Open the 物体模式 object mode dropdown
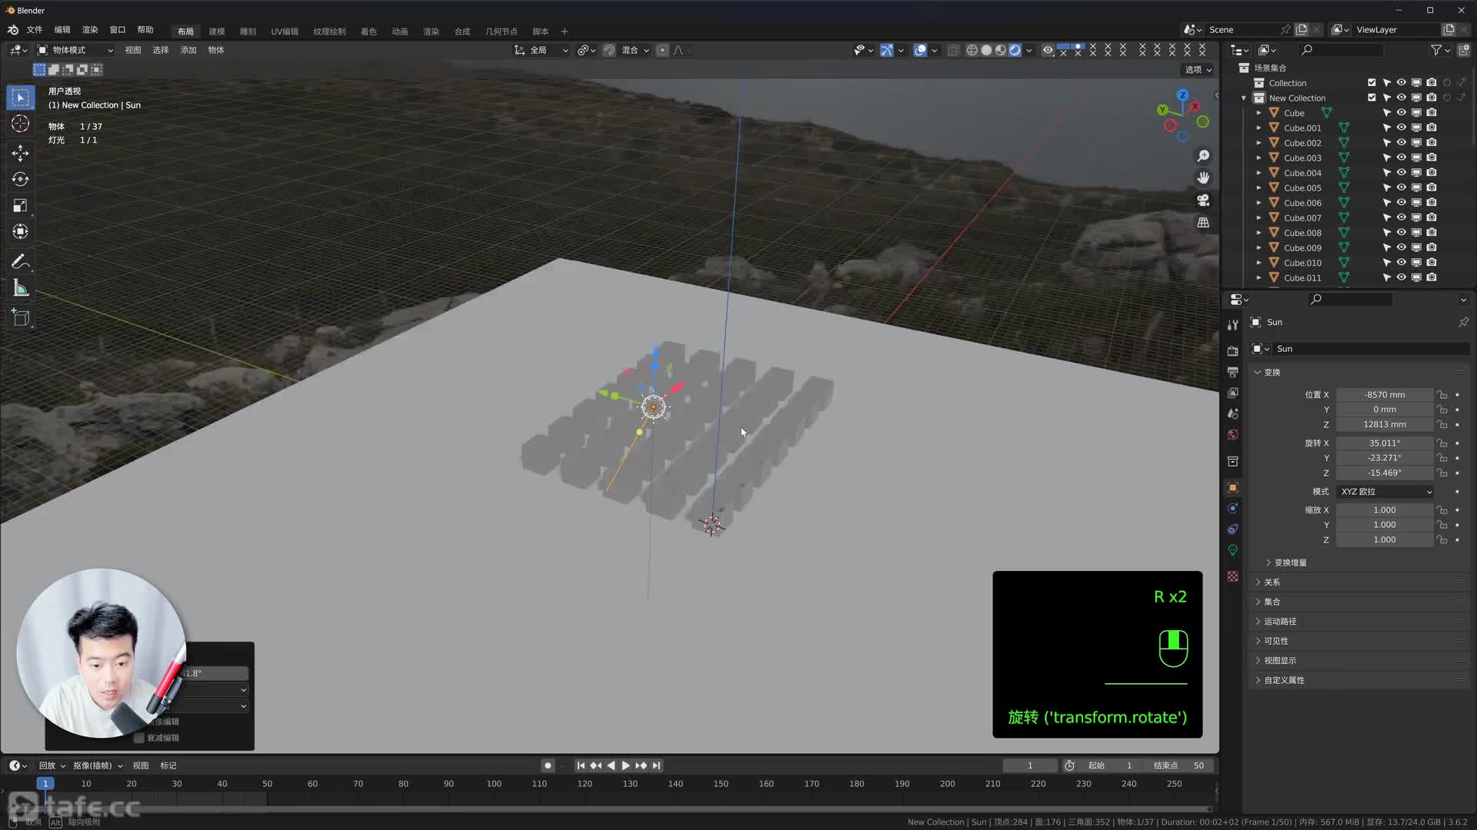Screen dimensions: 1477x830 pos(75,50)
